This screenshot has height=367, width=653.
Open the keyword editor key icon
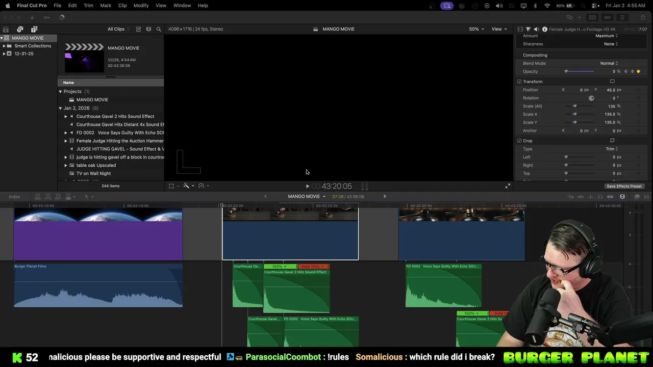pos(46,17)
